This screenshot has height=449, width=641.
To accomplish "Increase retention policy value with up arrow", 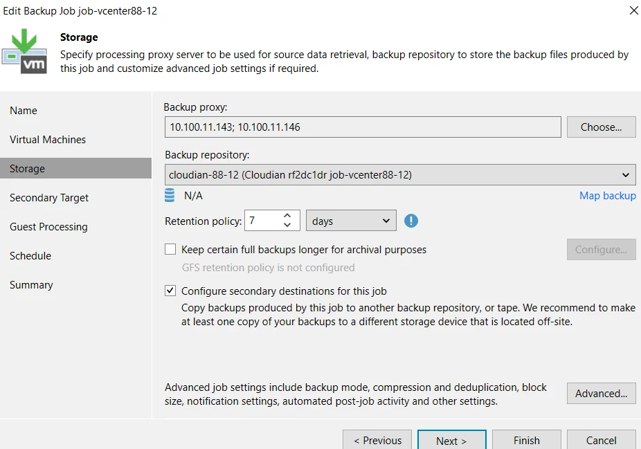I will click(288, 217).
